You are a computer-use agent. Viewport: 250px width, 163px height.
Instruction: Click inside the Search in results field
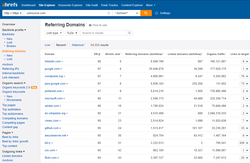[102, 33]
